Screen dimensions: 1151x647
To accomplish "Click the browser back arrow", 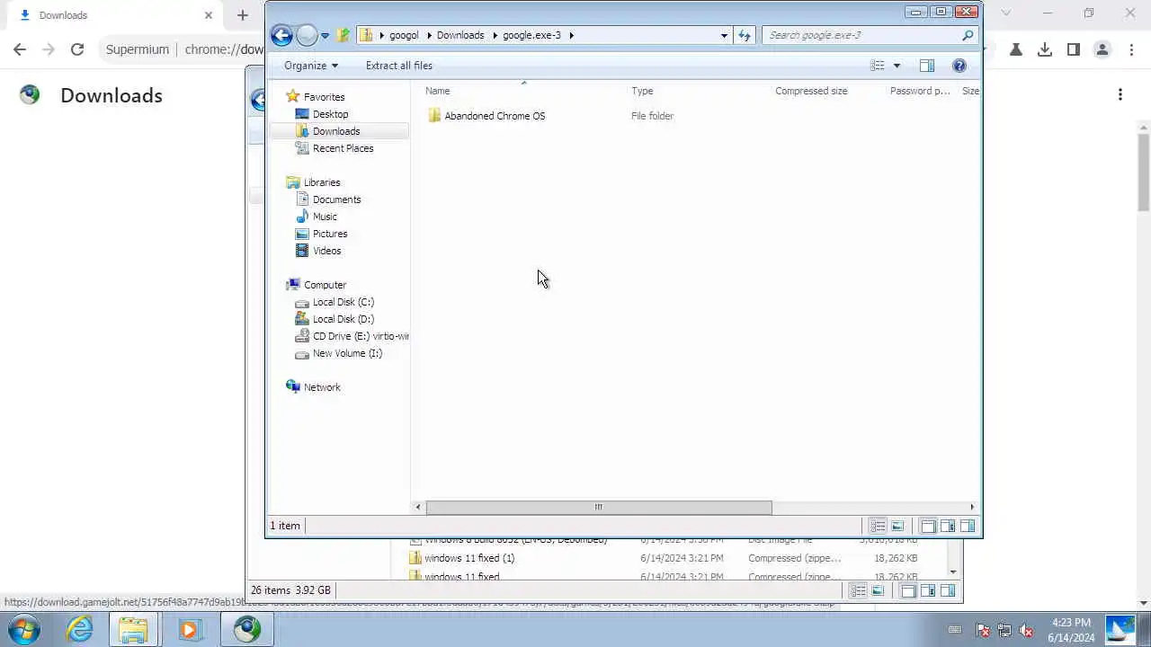I will [20, 49].
